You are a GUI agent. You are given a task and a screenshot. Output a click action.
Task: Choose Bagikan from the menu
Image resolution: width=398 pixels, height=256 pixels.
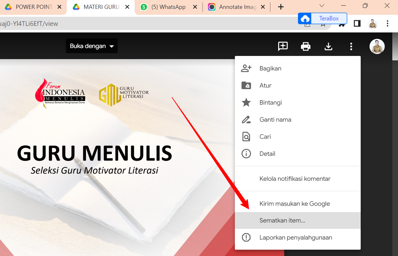coord(297,68)
